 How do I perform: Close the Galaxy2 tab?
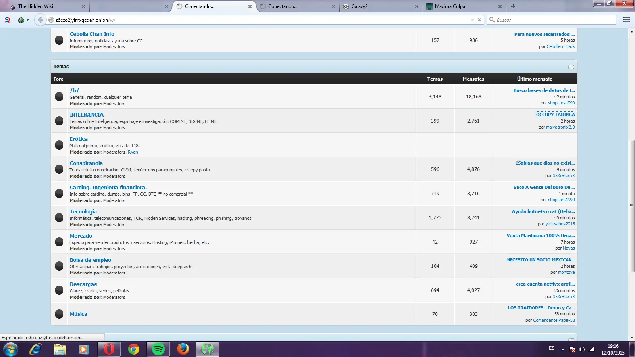pos(417,6)
